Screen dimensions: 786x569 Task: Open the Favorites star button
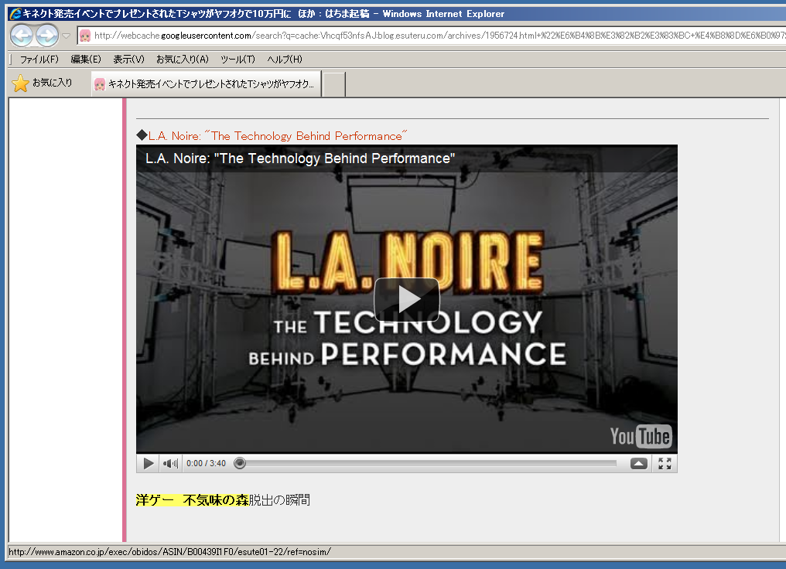42,83
